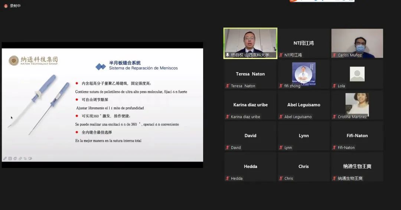This screenshot has height=210, width=401.
Task: Click the small 'Cristina Martinez' name label
Action: [352, 117]
